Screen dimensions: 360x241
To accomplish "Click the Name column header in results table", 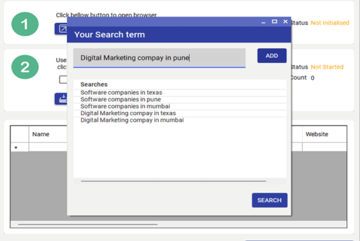I will pos(41,134).
